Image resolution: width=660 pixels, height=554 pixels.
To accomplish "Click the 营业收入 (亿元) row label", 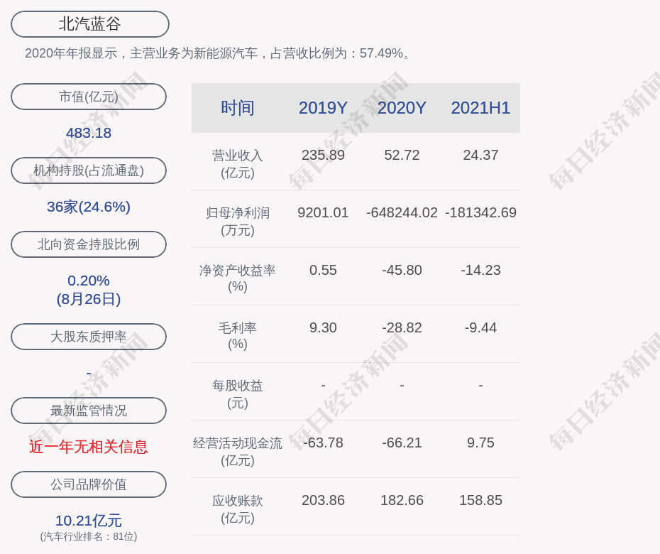I will coord(238,164).
